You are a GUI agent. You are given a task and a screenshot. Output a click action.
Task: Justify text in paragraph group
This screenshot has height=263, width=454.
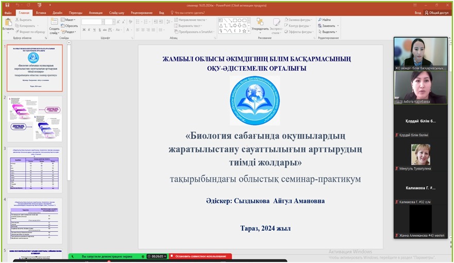click(x=153, y=30)
